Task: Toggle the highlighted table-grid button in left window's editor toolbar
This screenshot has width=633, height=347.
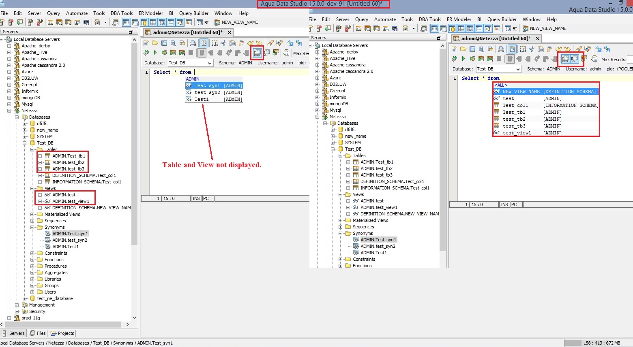Action: 257,53
